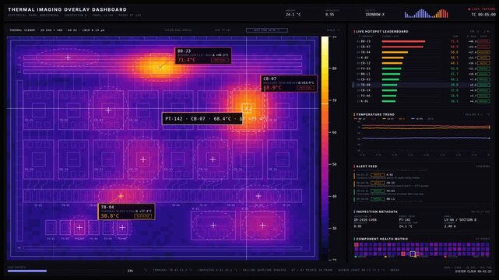Open the BB-L1 alert in Alert Feed

point(422,199)
